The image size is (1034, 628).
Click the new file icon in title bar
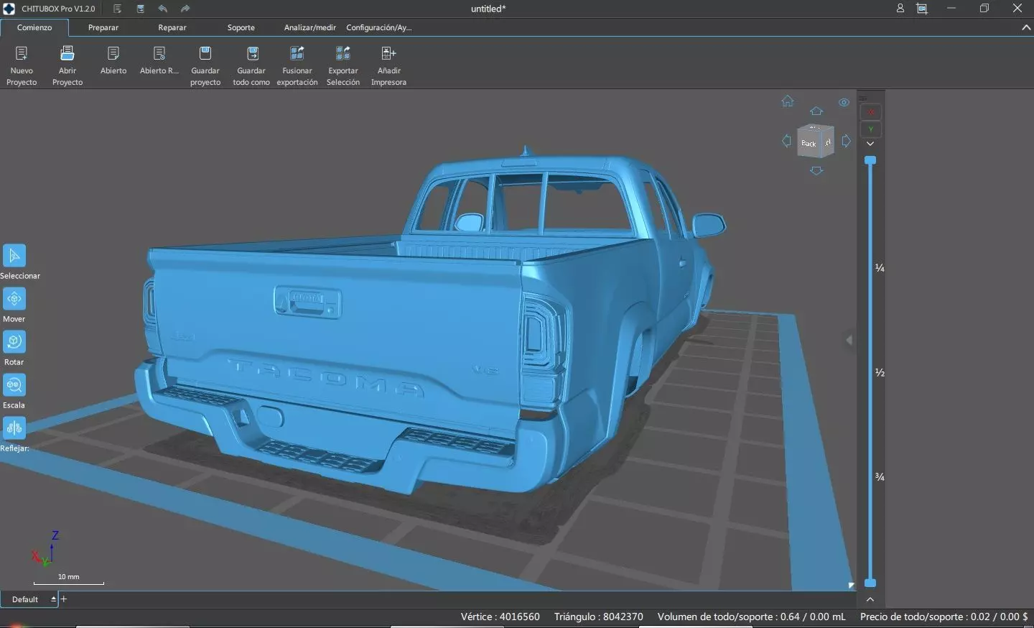[x=118, y=9]
